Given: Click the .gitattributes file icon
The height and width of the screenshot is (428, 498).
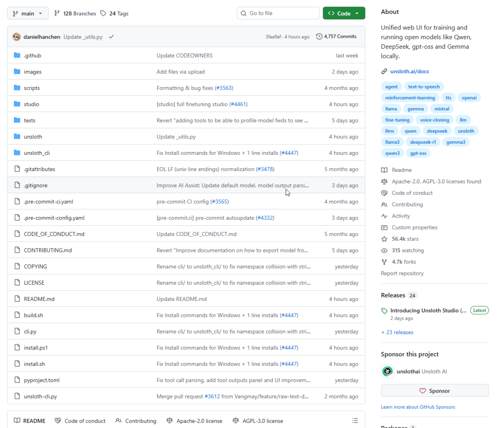Looking at the screenshot, I should (17, 169).
